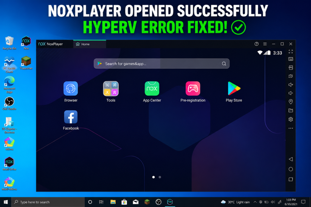311x207 pixels.
Task: Select the Nox desktop shortcut
Action: pyautogui.click(x=26, y=43)
